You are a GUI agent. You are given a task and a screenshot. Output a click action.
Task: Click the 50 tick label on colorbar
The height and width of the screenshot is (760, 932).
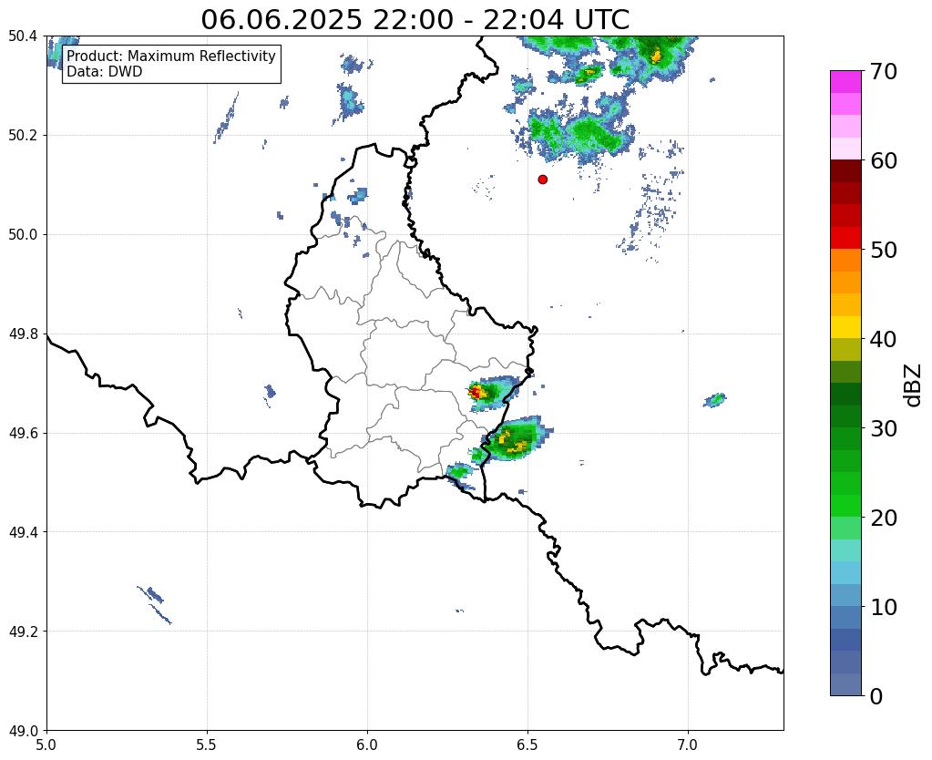click(883, 250)
